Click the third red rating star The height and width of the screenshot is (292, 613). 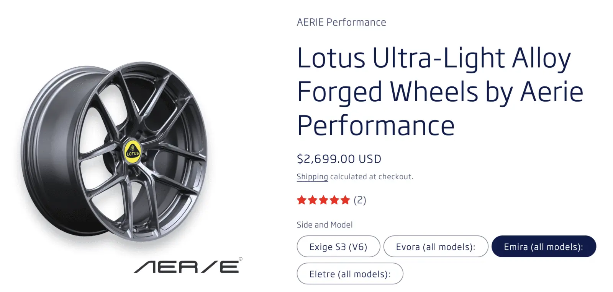coord(324,200)
